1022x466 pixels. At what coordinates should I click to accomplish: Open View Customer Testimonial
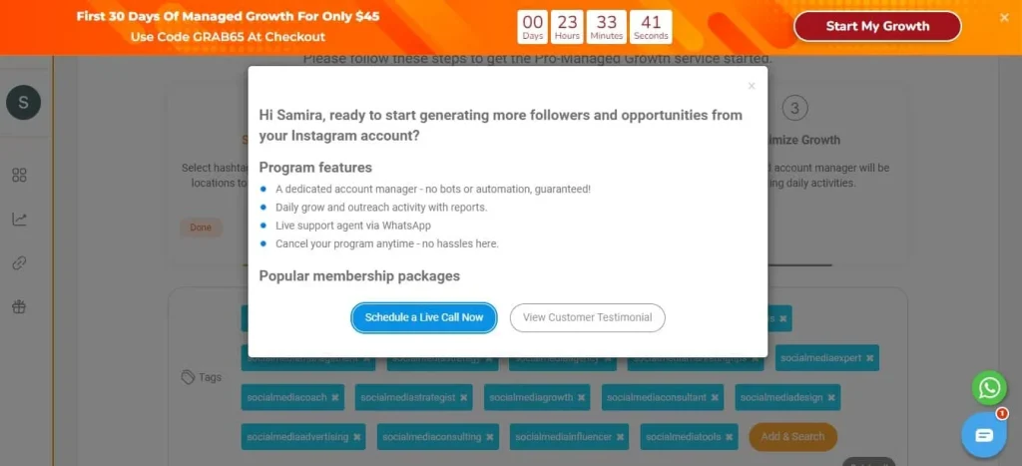(x=587, y=317)
